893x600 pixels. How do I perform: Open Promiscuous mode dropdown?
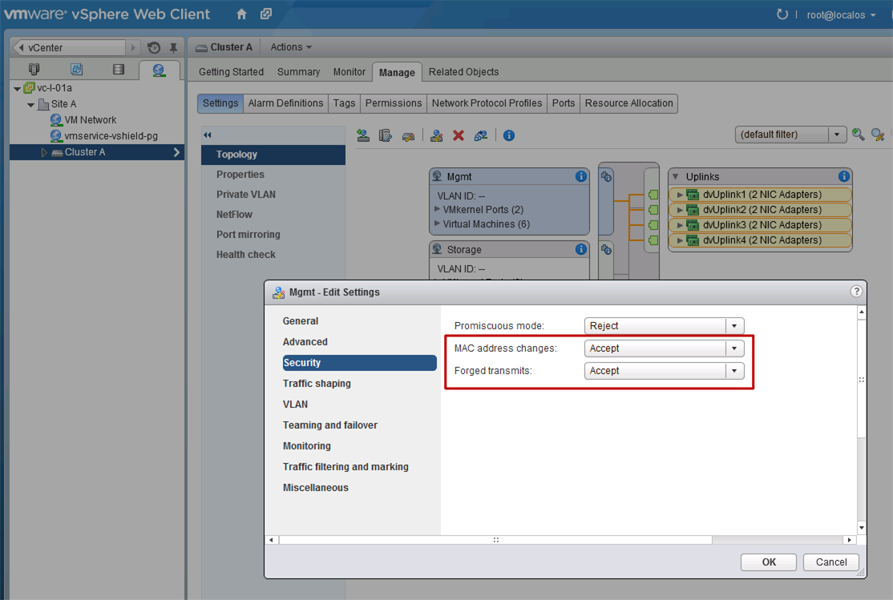coord(664,325)
